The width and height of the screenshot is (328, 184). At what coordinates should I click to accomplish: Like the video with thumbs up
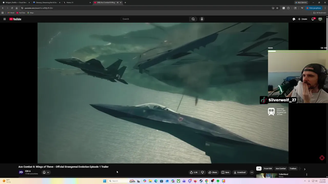pyautogui.click(x=194, y=172)
